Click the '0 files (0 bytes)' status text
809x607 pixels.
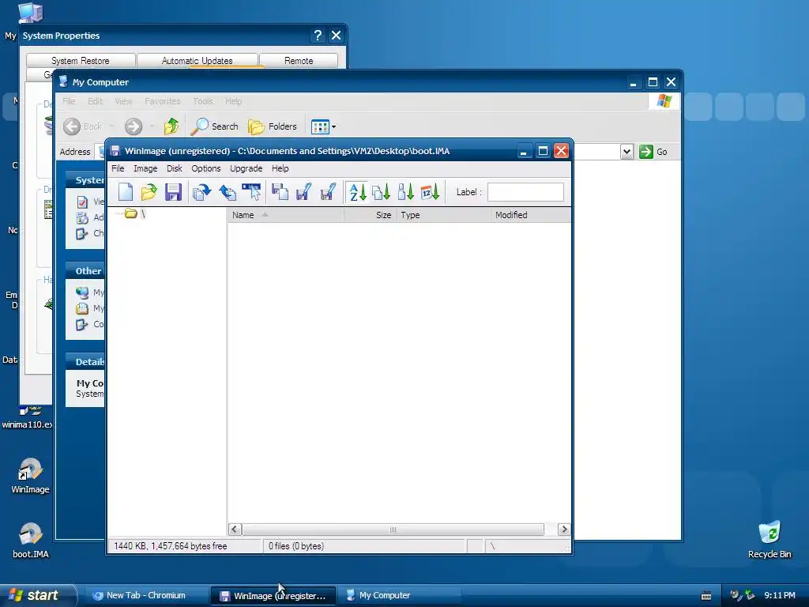pyautogui.click(x=296, y=546)
